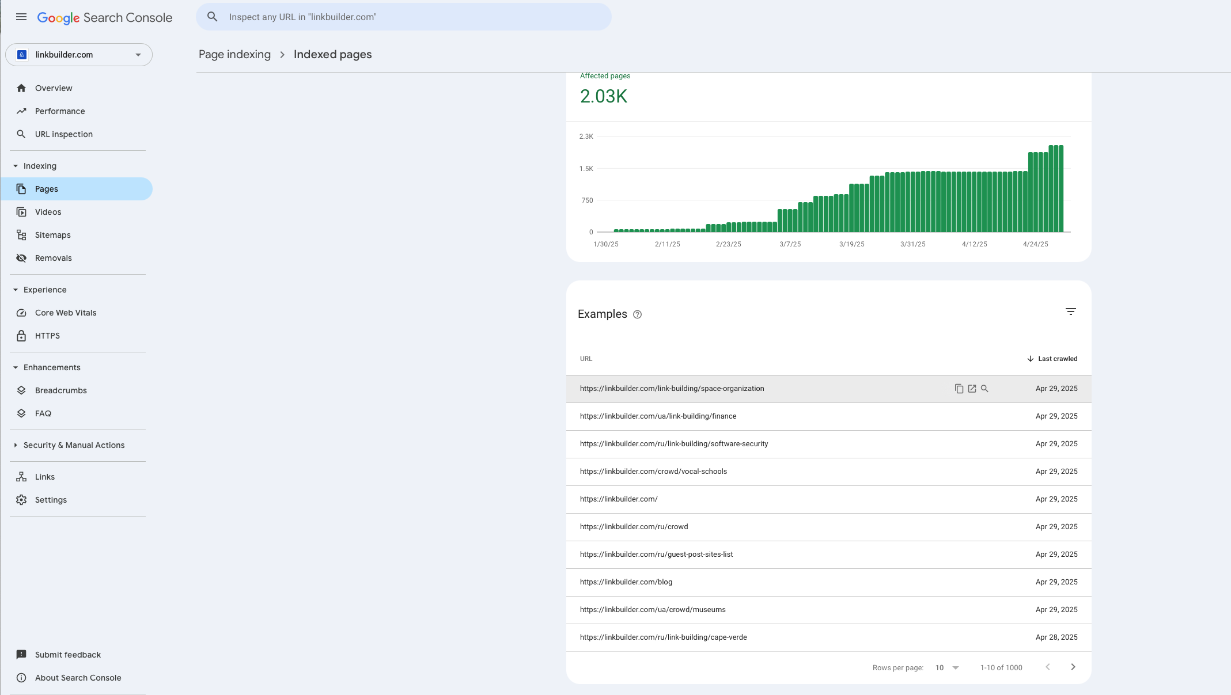Copy the space-organization URL
Screen dimensions: 1231x695
[959, 389]
